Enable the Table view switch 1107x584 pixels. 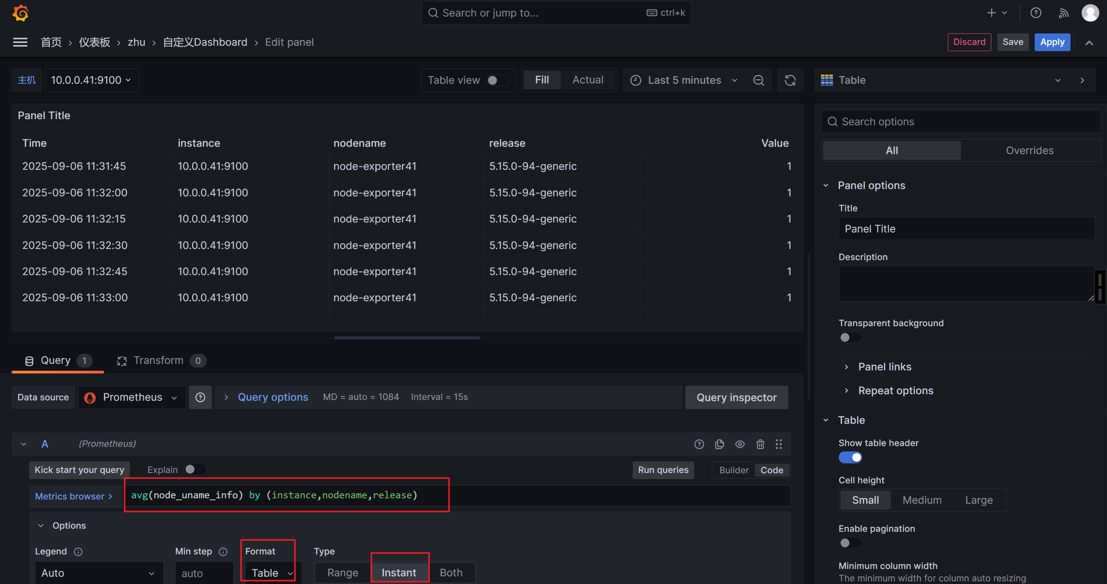tap(497, 80)
